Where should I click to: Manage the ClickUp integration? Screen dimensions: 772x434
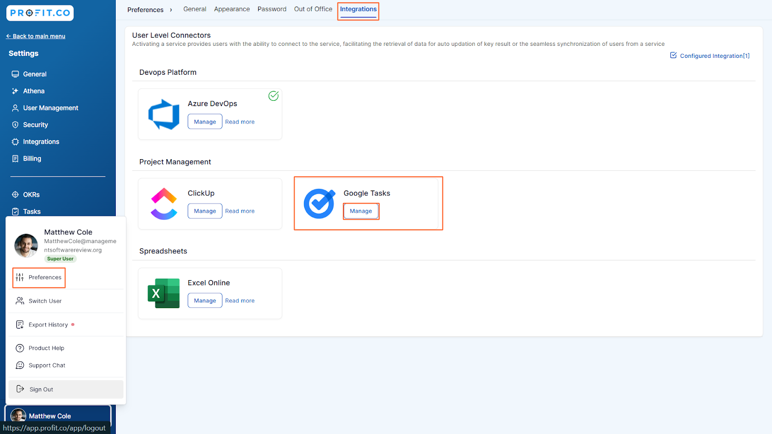[x=205, y=211]
